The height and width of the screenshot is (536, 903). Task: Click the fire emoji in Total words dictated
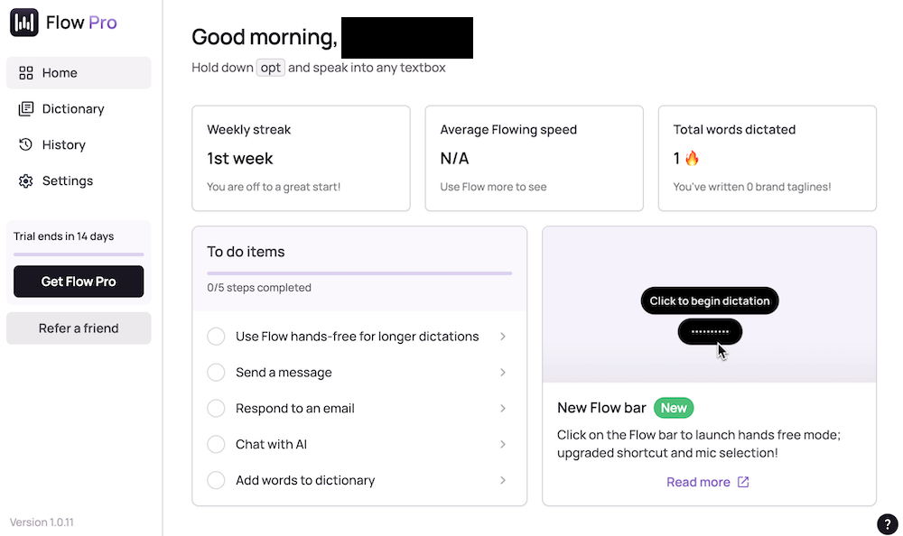[693, 159]
